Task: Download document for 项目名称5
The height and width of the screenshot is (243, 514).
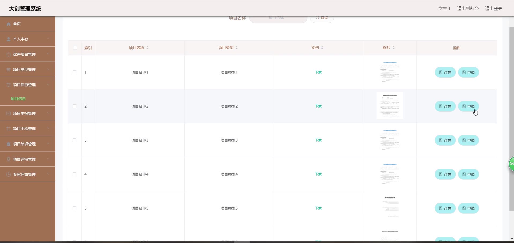Action: coord(318,208)
